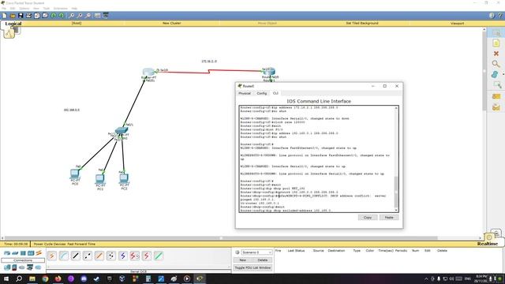This screenshot has height=284, width=505.
Task: Place a note with the Note tool
Action: click(496, 43)
